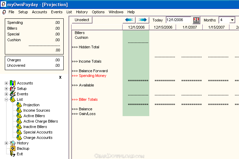This screenshot has width=239, height=159.
Task: Select the Backup tree item
Action: [23, 148]
